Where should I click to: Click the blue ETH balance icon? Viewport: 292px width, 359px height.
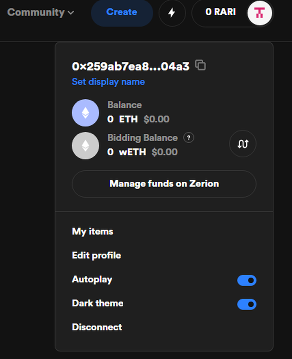pyautogui.click(x=86, y=113)
